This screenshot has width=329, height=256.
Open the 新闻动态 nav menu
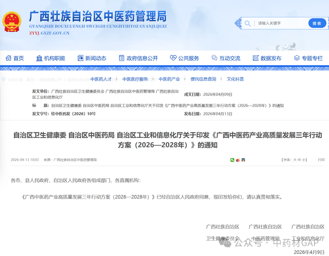click(x=96, y=58)
